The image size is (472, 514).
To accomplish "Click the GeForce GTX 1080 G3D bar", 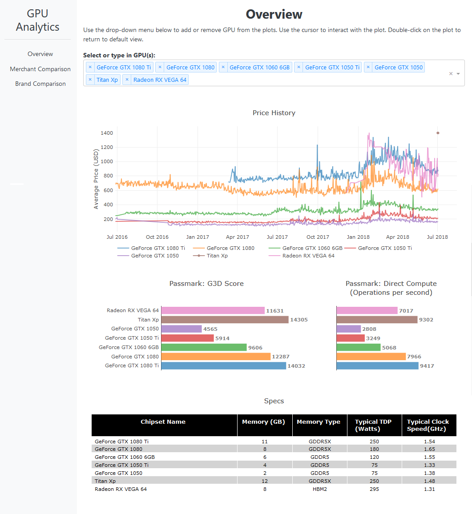I will 216,356.
